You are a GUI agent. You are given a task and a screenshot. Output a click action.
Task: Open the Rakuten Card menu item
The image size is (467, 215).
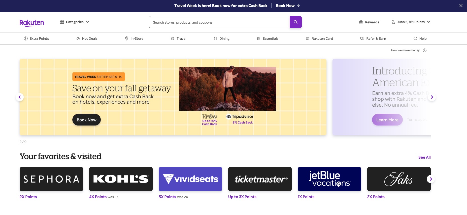pyautogui.click(x=319, y=38)
